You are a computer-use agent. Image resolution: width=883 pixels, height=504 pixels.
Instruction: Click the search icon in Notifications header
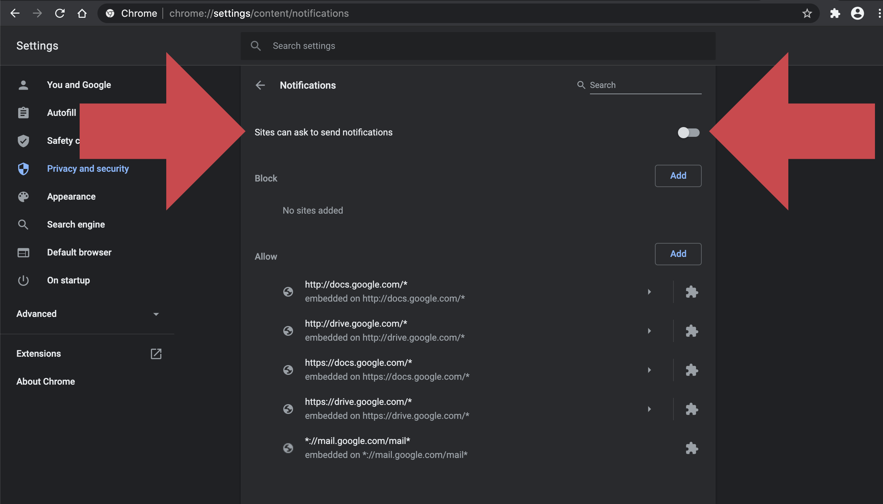tap(581, 85)
